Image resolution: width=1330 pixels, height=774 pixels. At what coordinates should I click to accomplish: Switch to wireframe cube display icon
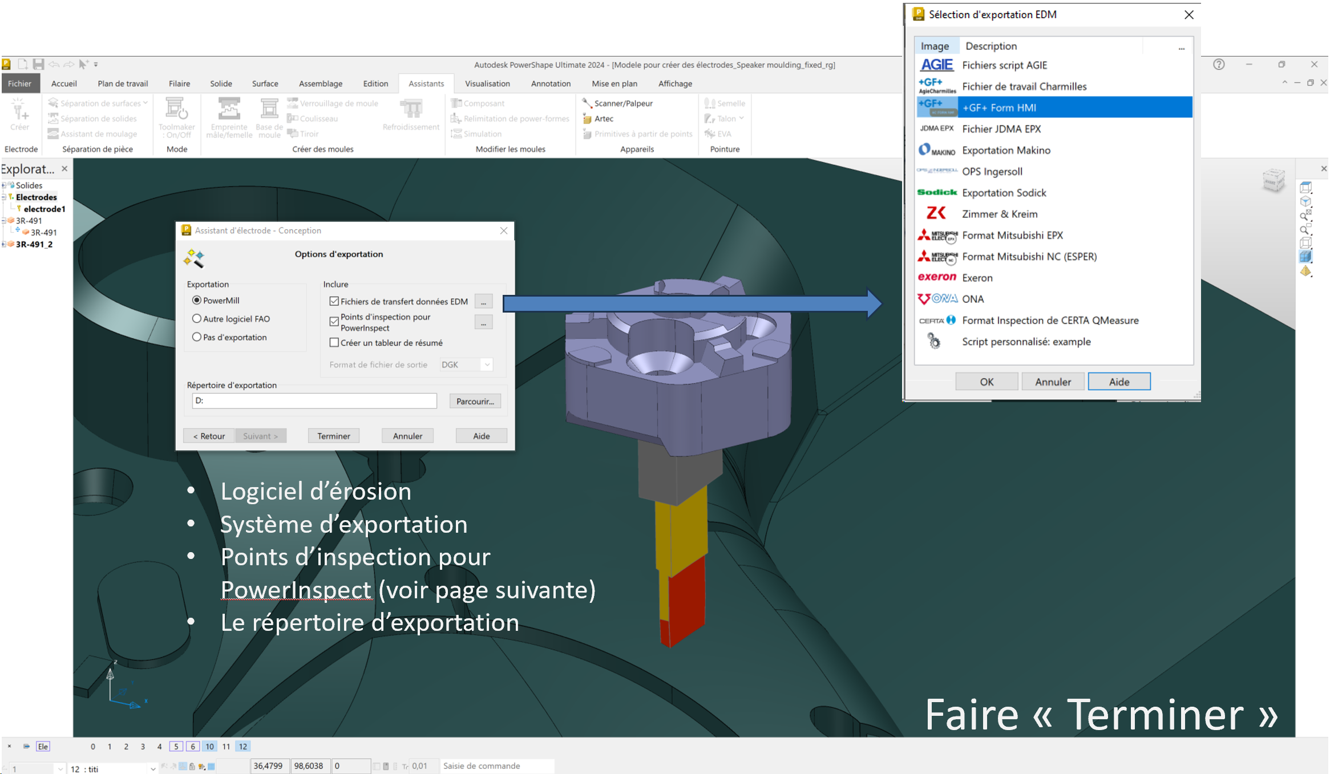coord(1305,243)
